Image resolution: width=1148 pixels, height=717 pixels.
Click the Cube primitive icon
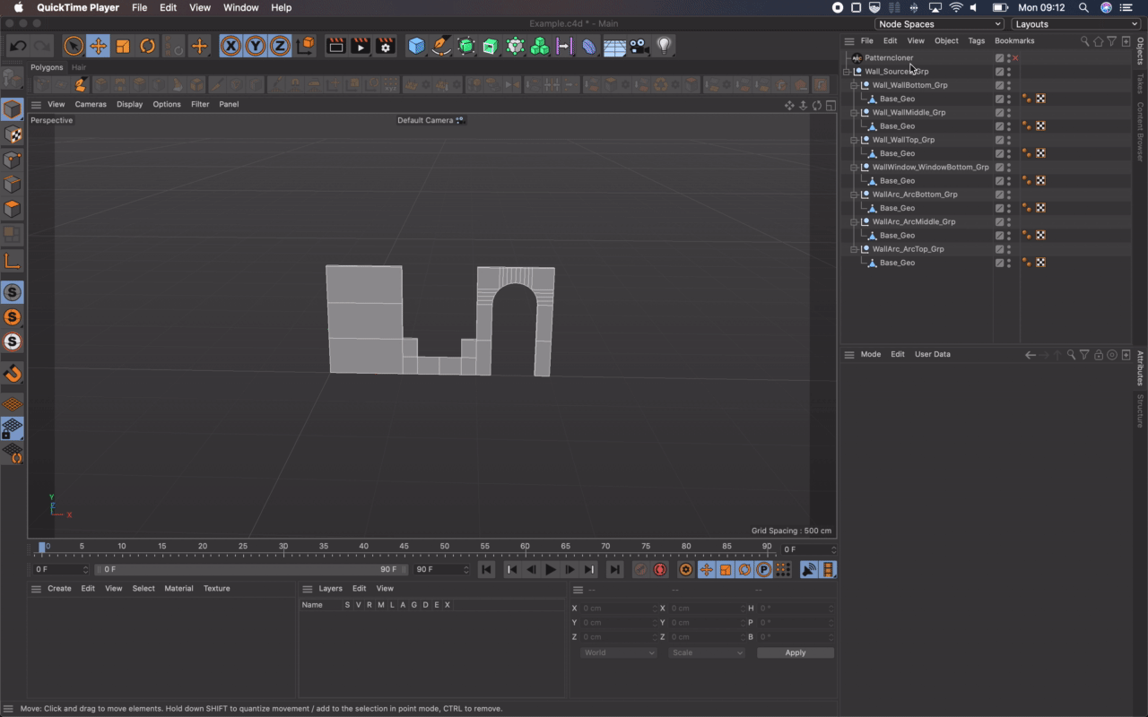[x=416, y=46]
